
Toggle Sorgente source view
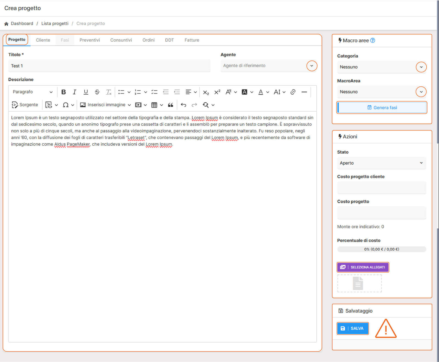(25, 105)
